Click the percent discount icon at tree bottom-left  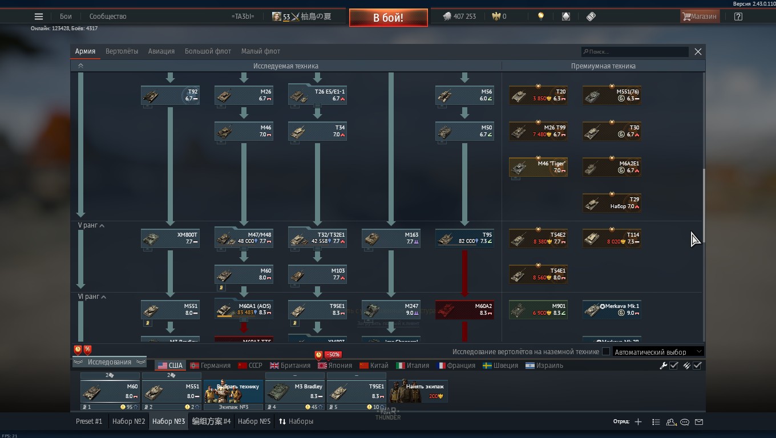(x=87, y=350)
